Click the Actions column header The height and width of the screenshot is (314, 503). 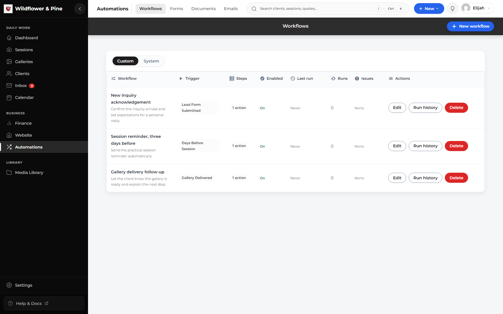399,78
